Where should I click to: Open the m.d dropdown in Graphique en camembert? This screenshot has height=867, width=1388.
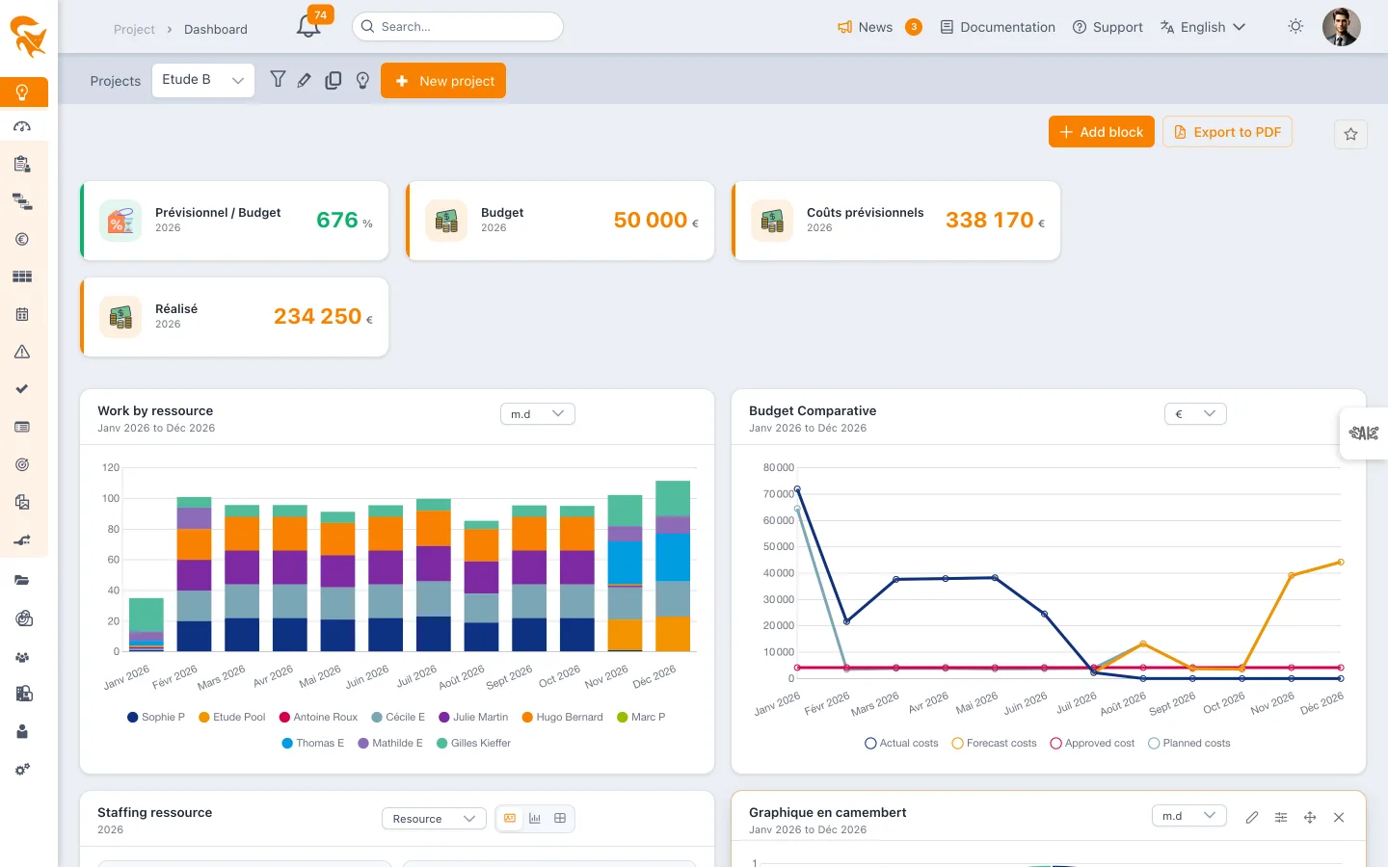tap(1189, 815)
